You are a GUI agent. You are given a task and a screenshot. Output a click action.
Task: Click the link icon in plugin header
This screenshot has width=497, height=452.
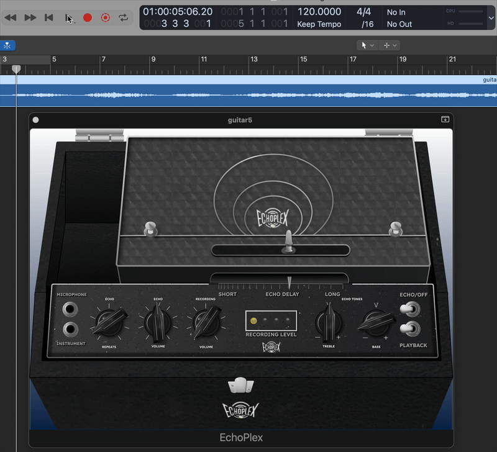pyautogui.click(x=445, y=119)
